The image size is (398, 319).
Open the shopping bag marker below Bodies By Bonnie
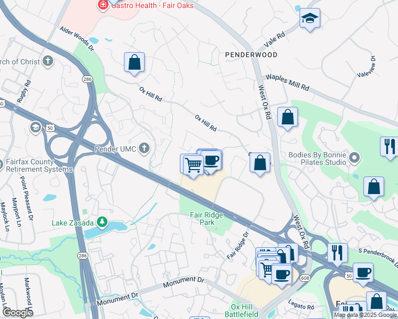pyautogui.click(x=374, y=188)
